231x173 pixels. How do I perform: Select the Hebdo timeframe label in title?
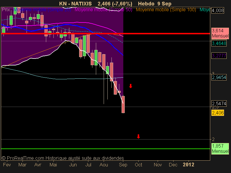[x=146, y=3]
